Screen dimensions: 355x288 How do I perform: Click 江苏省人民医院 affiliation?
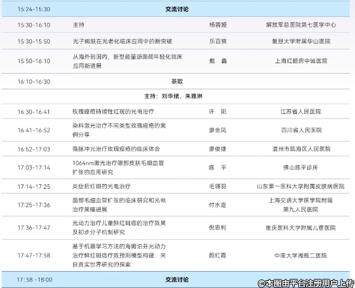coord(301,111)
